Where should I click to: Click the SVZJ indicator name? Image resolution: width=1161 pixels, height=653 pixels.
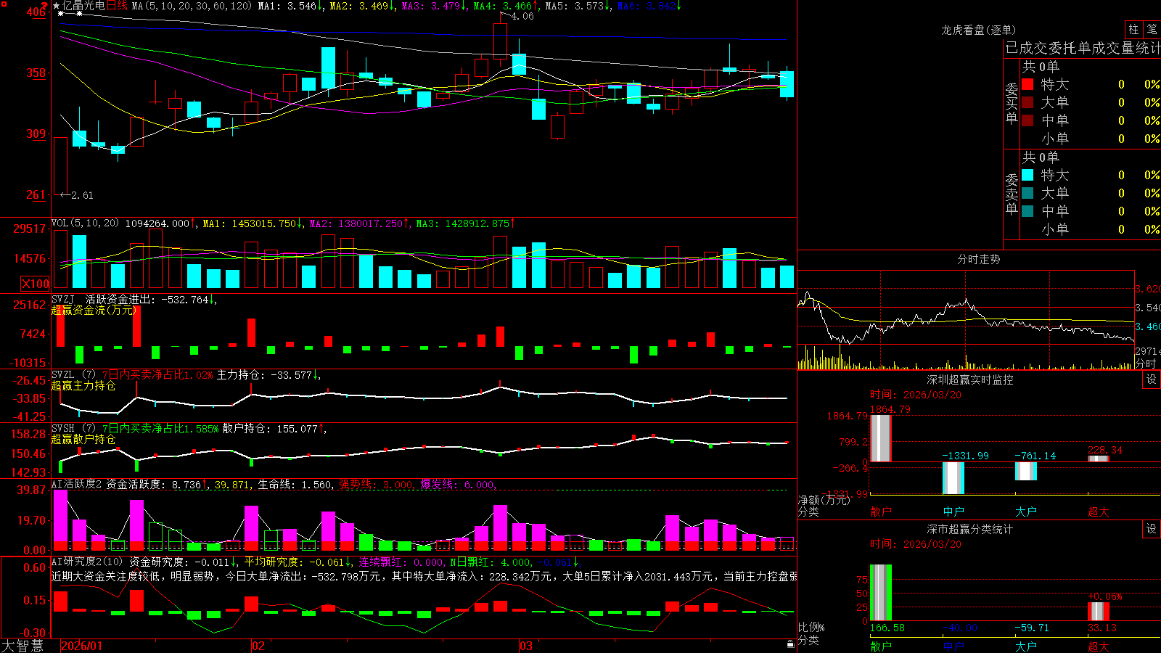click(63, 299)
